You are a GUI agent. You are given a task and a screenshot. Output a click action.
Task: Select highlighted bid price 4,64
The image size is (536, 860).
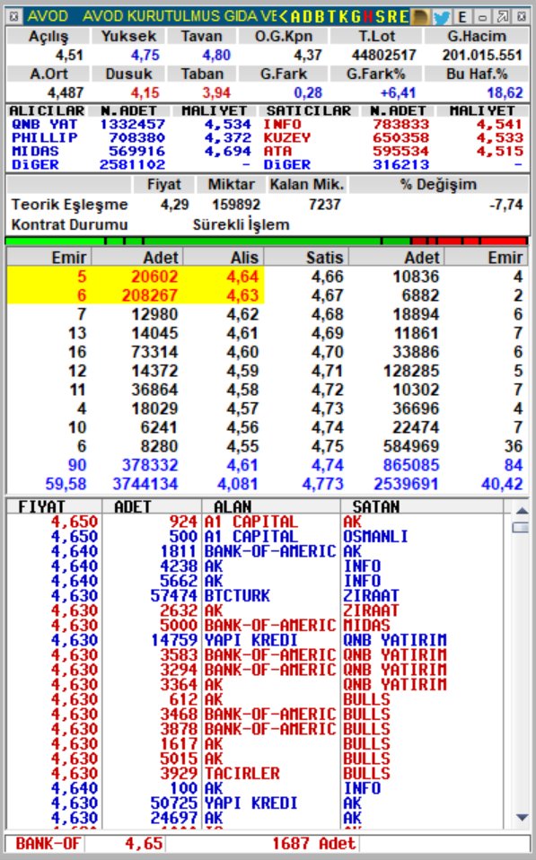click(242, 276)
